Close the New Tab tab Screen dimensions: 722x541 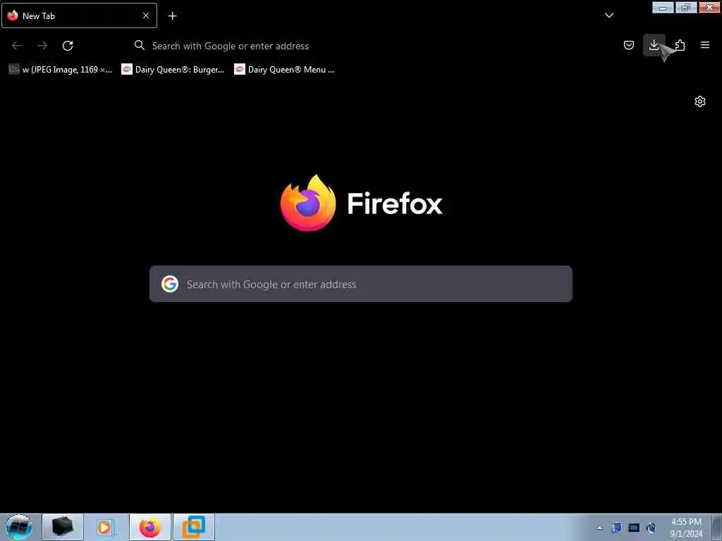click(x=145, y=15)
